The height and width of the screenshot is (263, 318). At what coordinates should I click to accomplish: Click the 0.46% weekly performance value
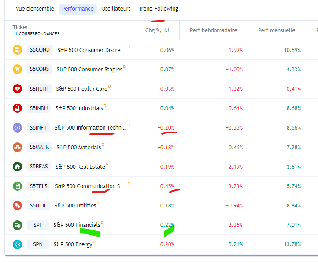[236, 148]
